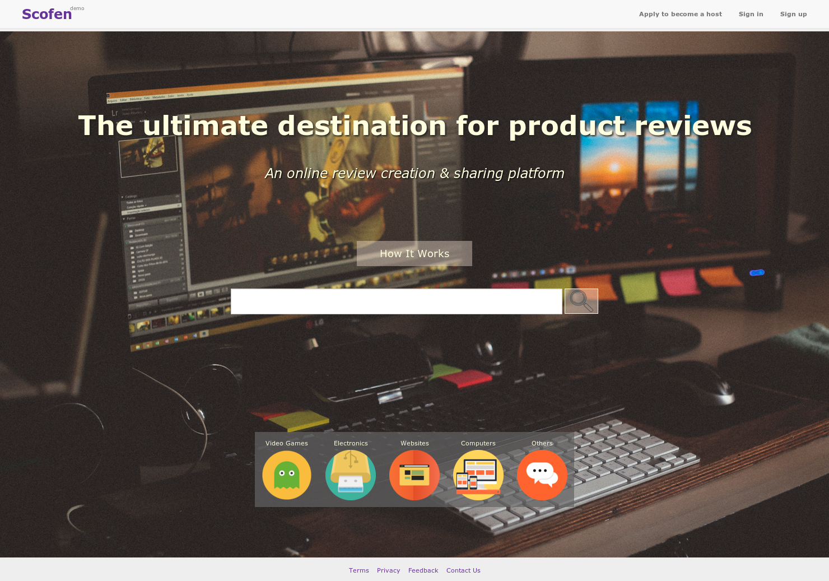Open the Privacy footer link
The image size is (829, 581).
[389, 570]
